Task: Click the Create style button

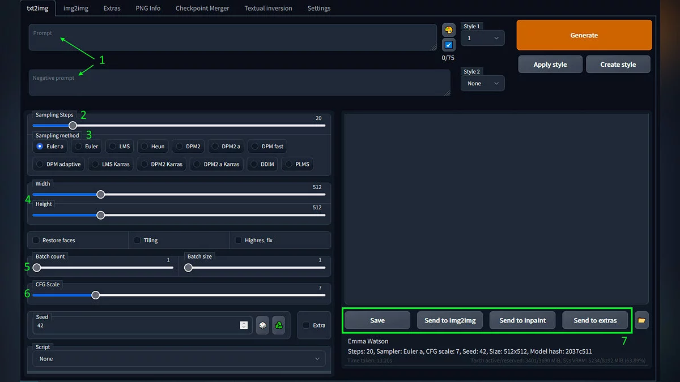Action: [x=618, y=65]
